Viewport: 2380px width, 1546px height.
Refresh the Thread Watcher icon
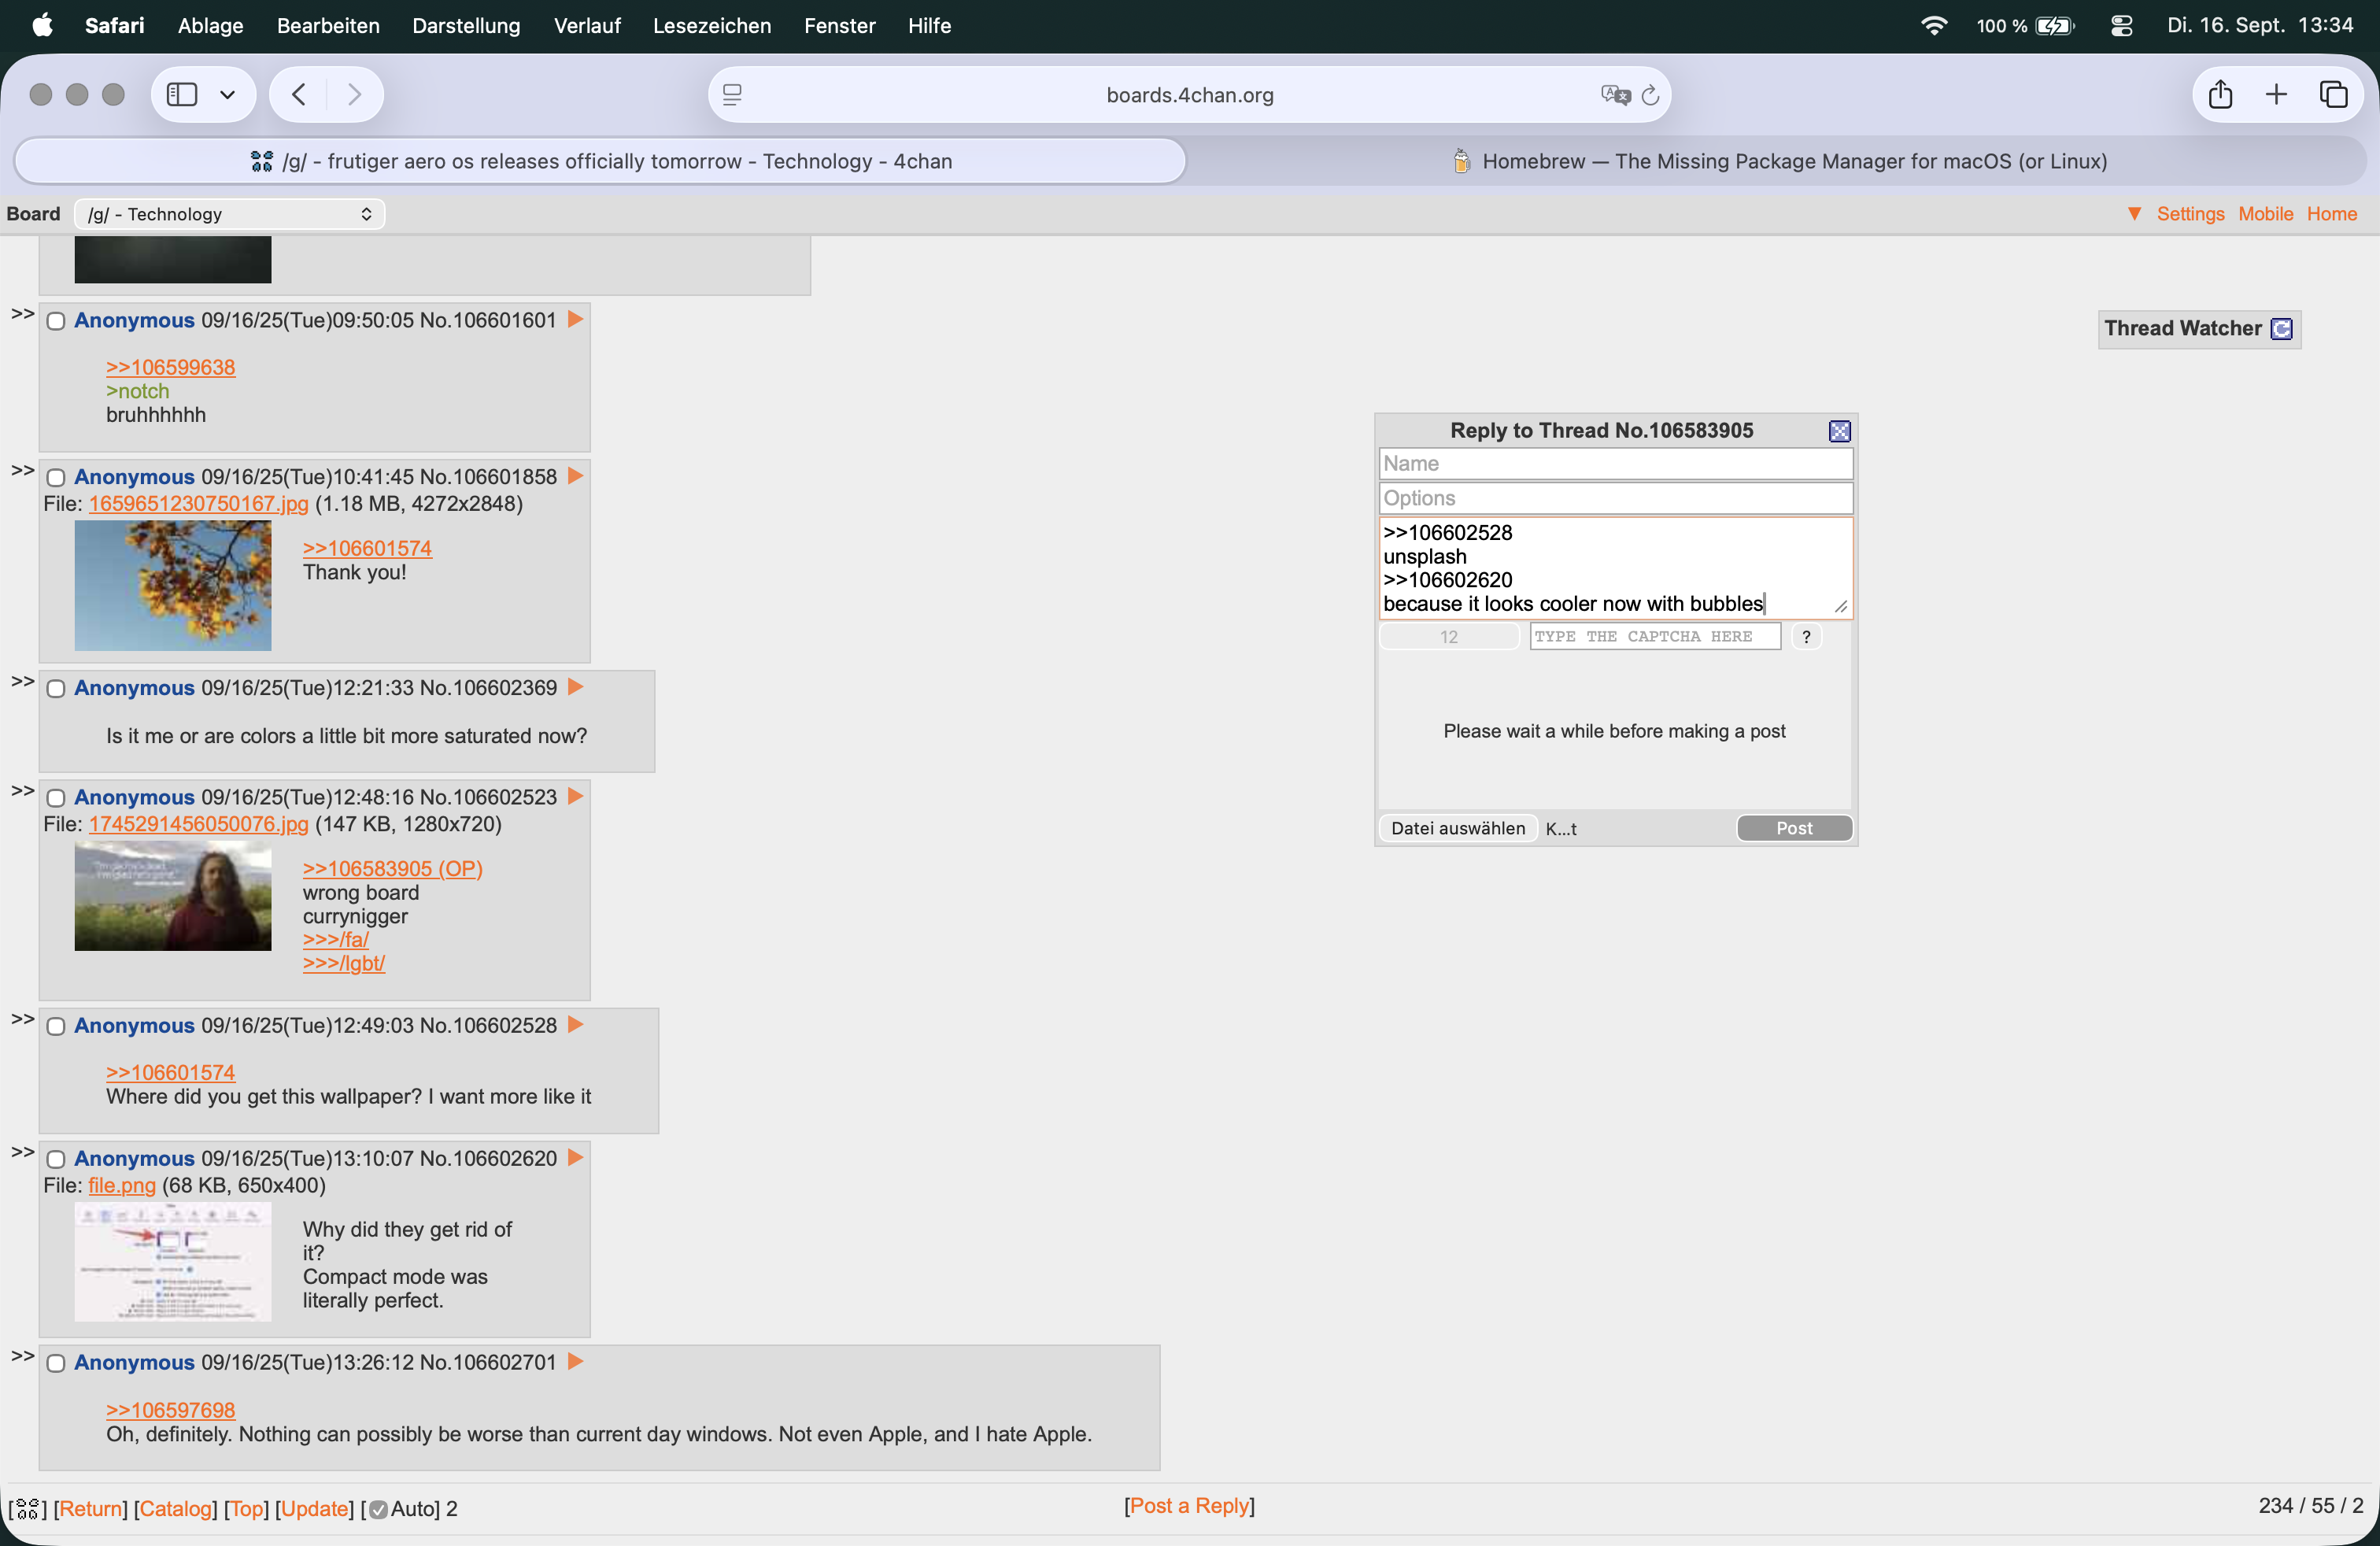point(2282,329)
